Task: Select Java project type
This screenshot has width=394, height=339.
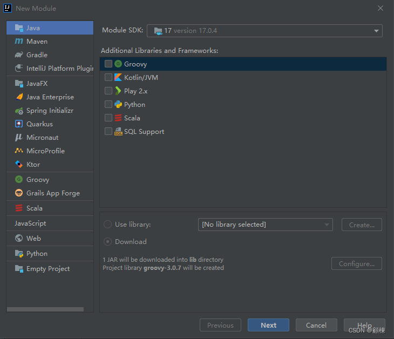Action: click(50, 28)
